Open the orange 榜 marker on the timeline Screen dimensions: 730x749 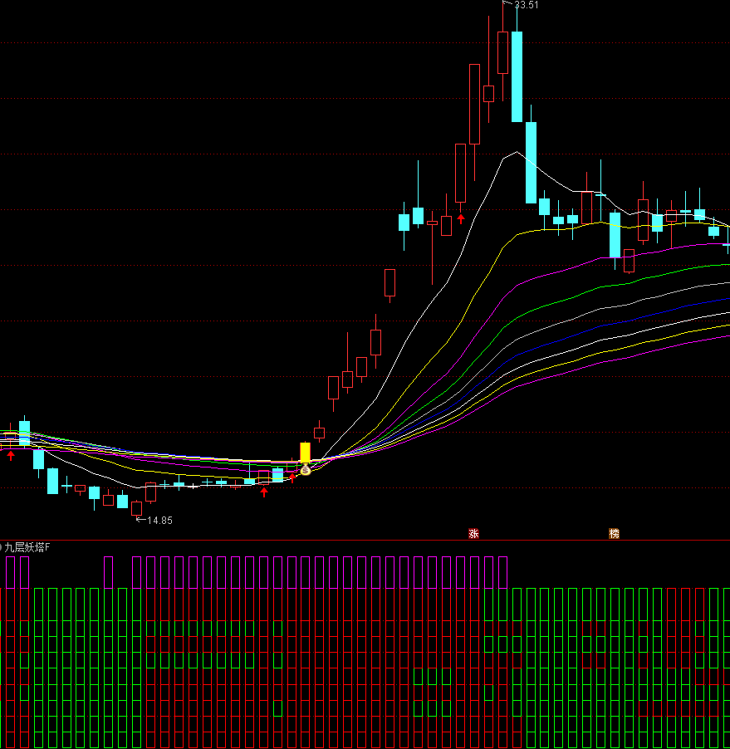(x=614, y=534)
